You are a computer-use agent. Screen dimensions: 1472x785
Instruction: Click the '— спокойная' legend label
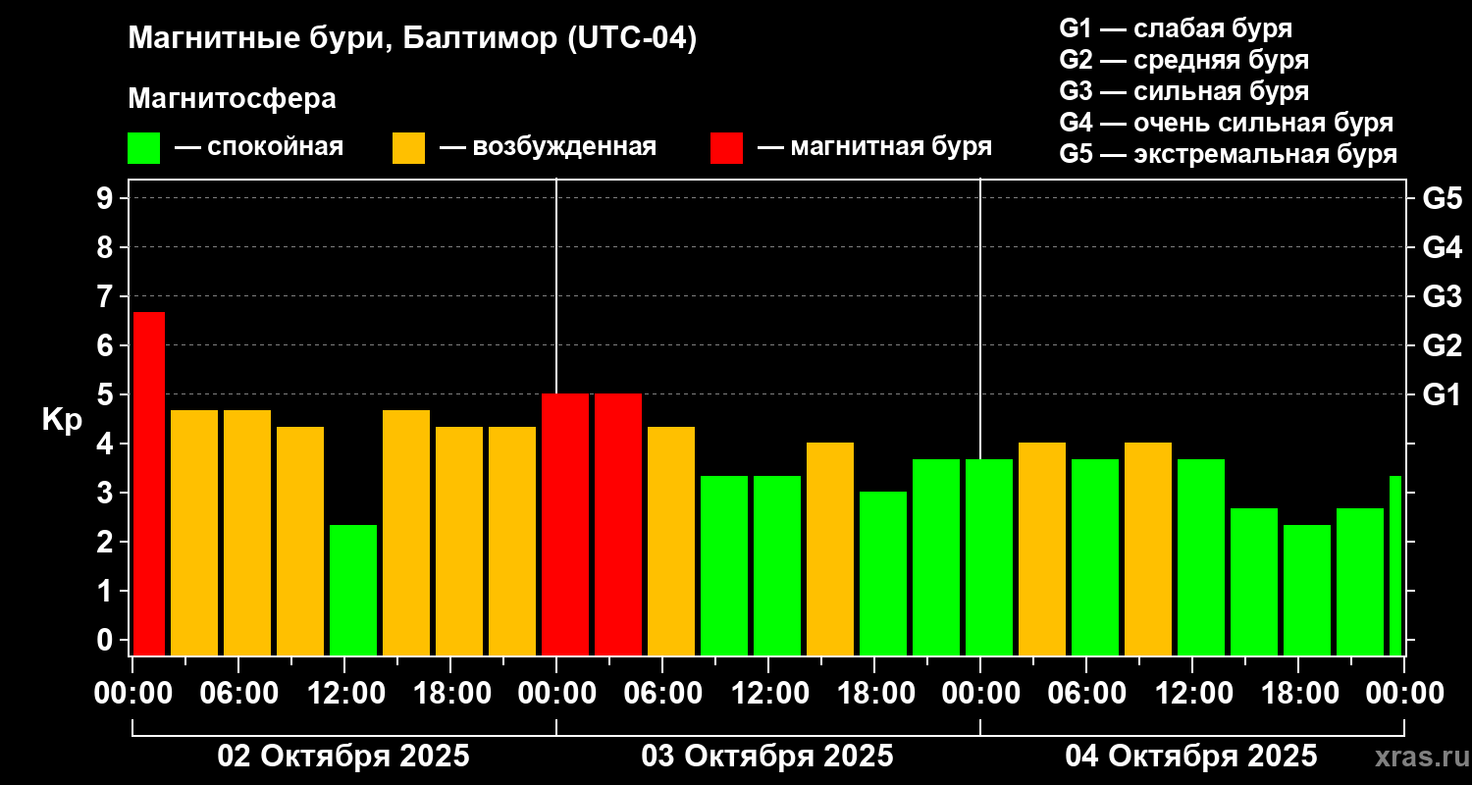click(x=259, y=148)
